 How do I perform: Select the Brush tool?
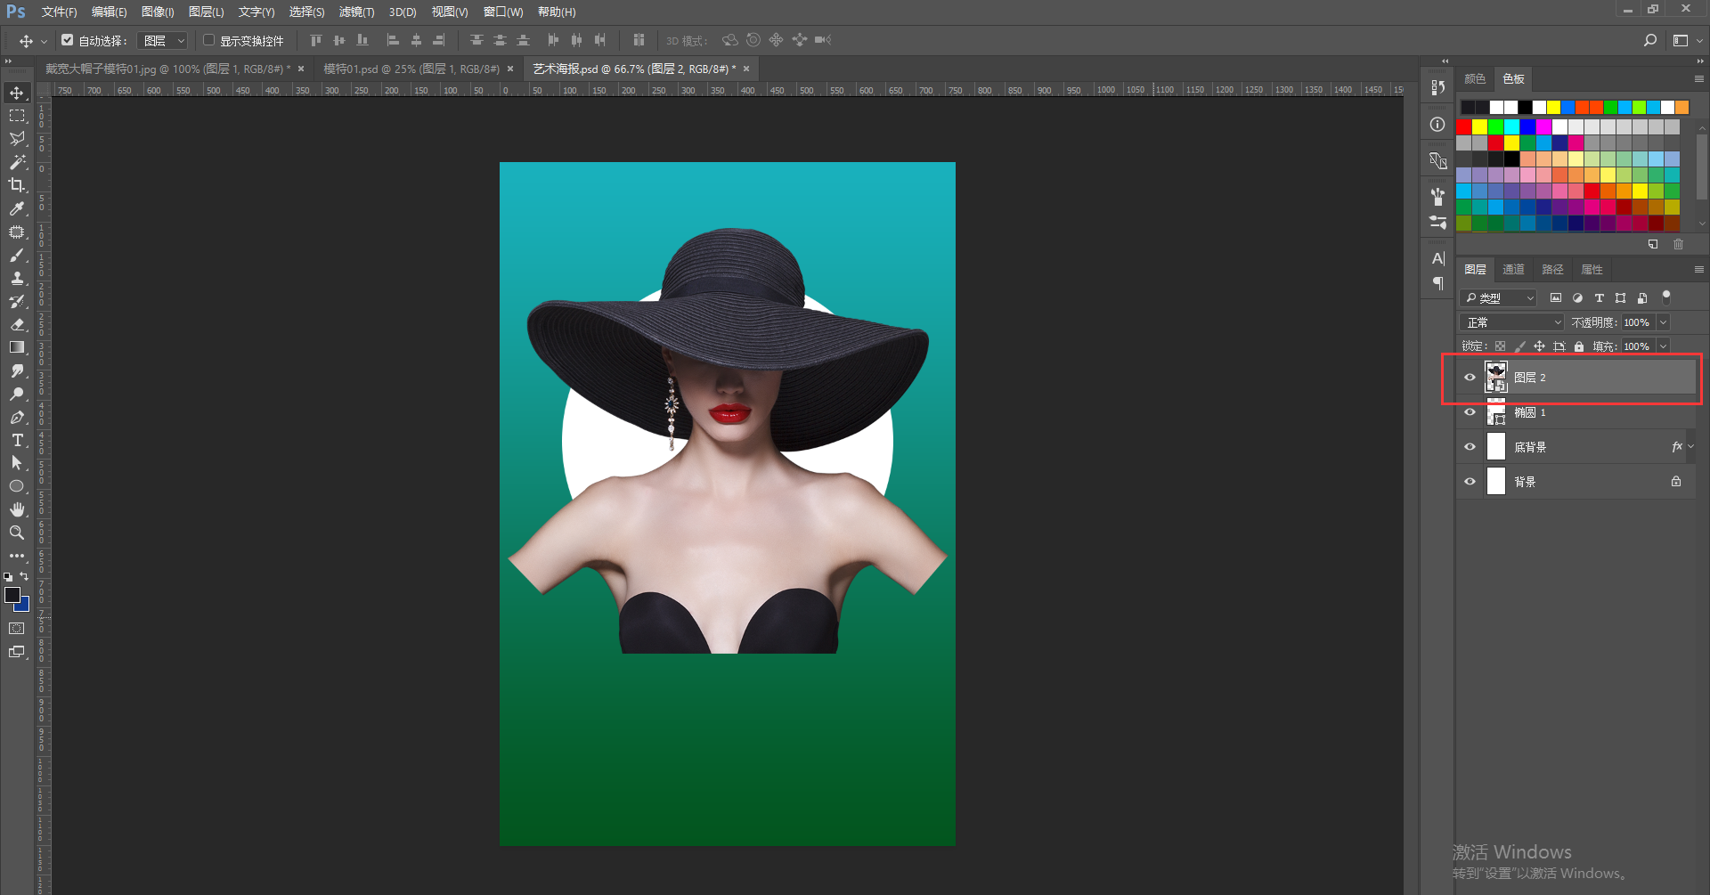click(x=17, y=255)
